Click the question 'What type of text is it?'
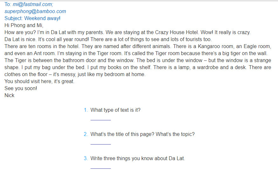This screenshot has height=170, width=278. pyautogui.click(x=115, y=110)
